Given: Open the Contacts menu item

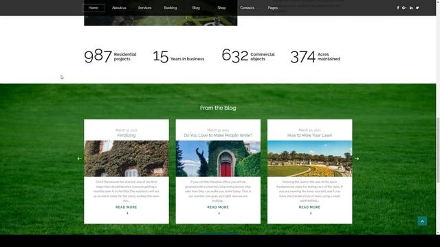Looking at the screenshot, I should point(247,8).
